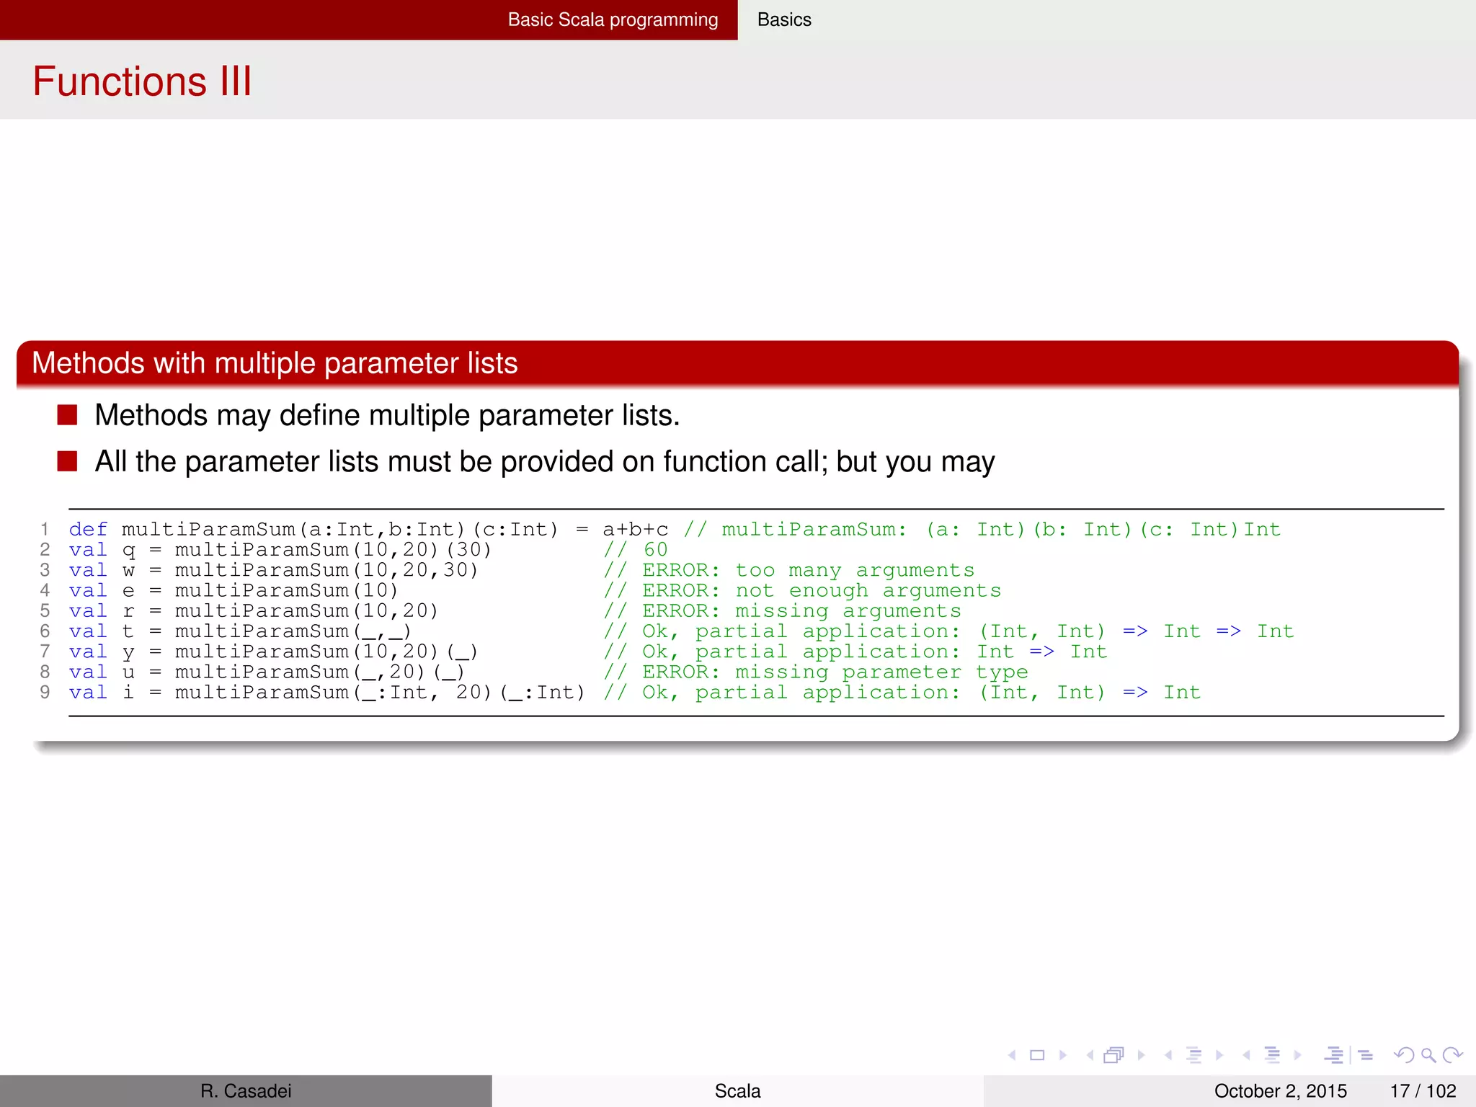Screen dimensions: 1476x1107
Task: Click the date 'October 2, 2015' in footer
Action: (1280, 1091)
